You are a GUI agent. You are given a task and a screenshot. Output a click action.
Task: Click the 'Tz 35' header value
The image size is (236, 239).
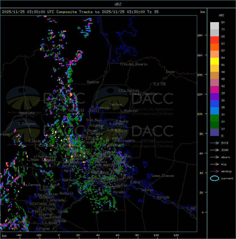[x=153, y=12]
